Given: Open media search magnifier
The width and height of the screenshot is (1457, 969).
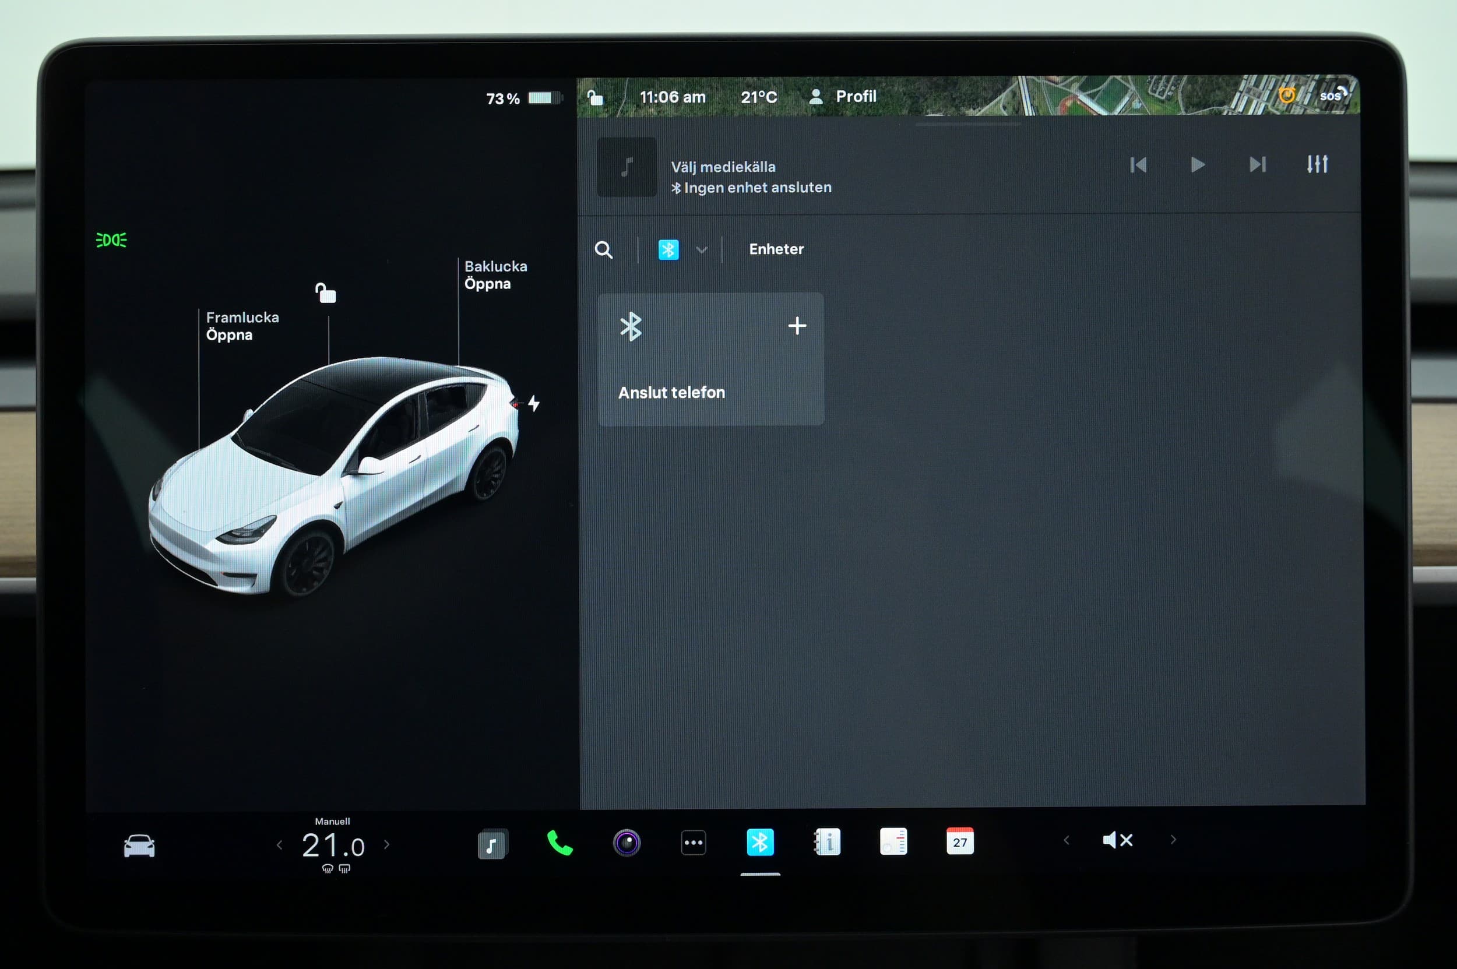Looking at the screenshot, I should 603,249.
